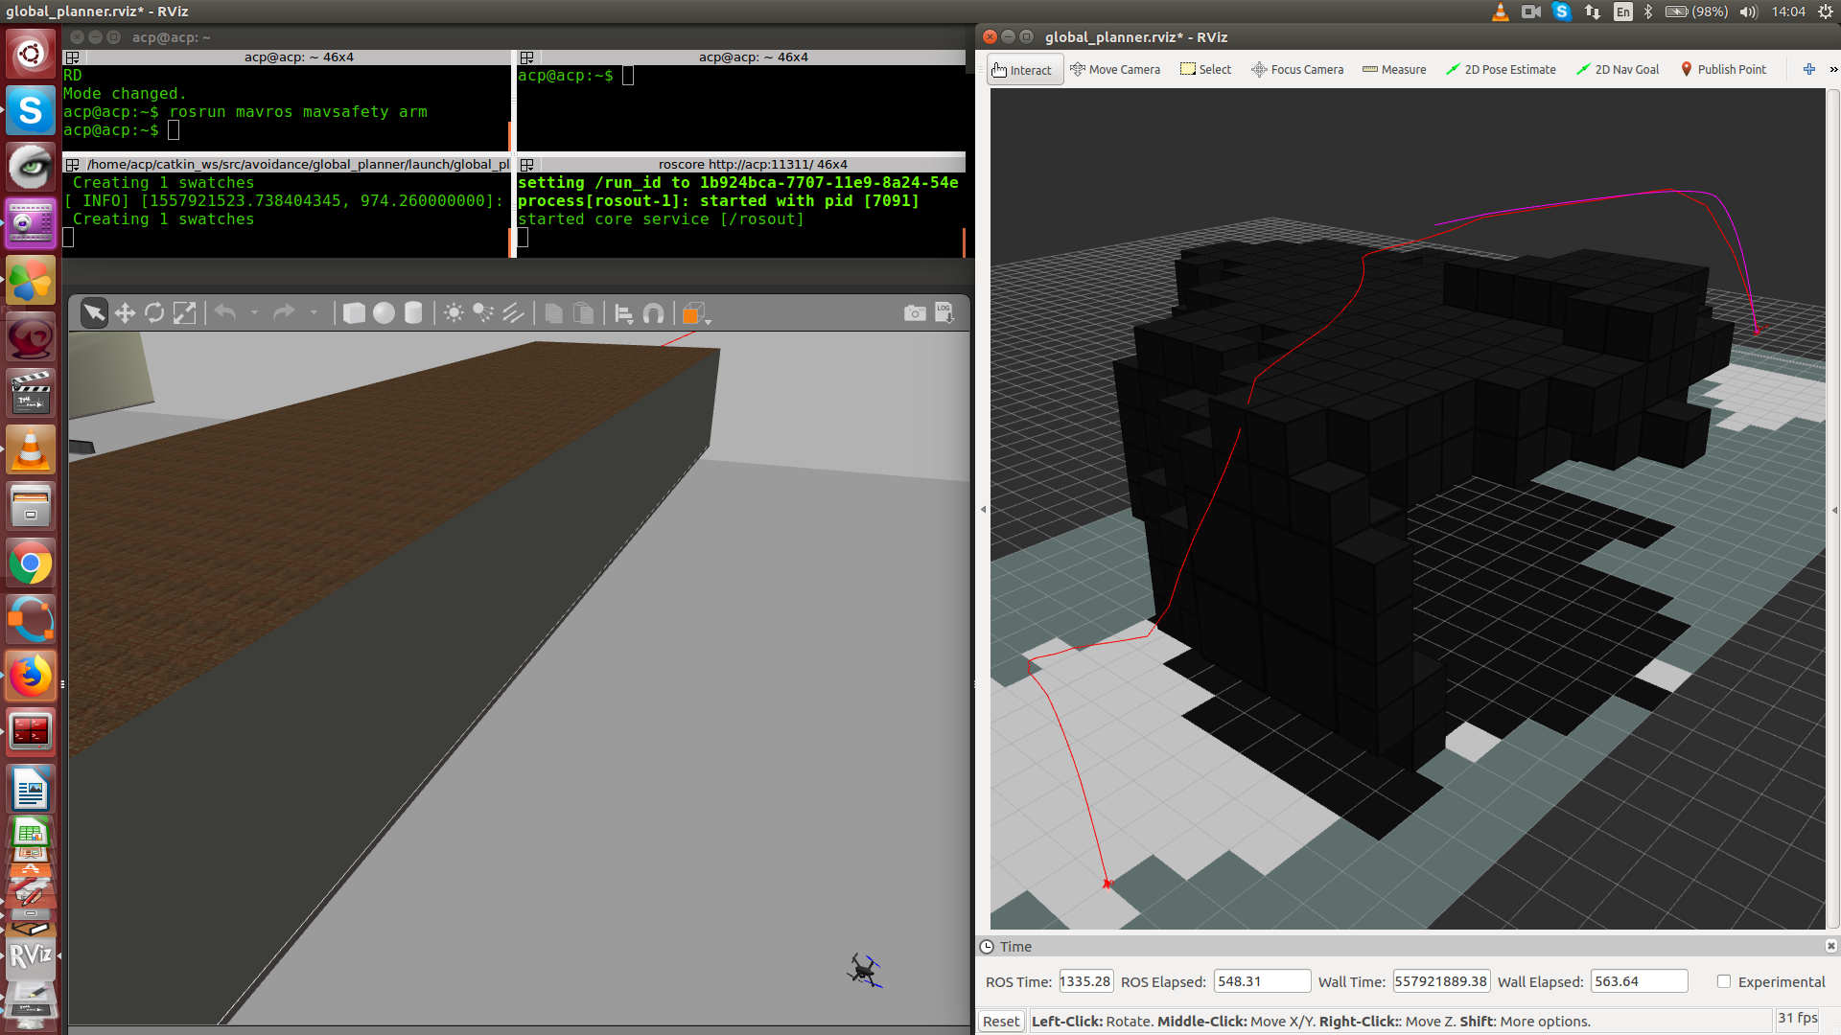This screenshot has width=1841, height=1035.
Task: Take a screenshot with Gazebo's camera icon
Action: click(x=914, y=312)
